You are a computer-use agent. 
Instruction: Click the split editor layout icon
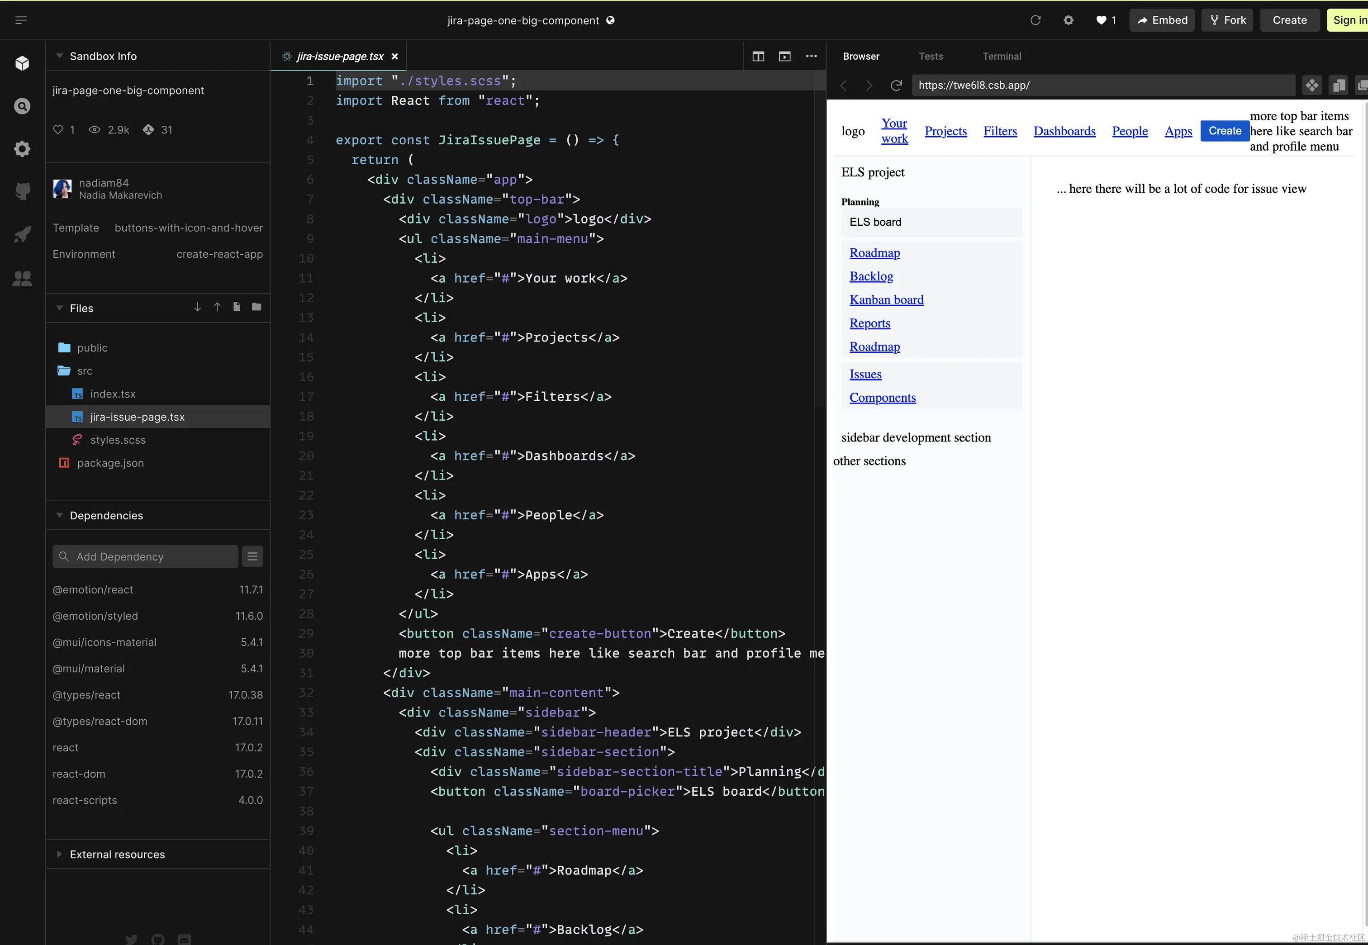pyautogui.click(x=758, y=56)
